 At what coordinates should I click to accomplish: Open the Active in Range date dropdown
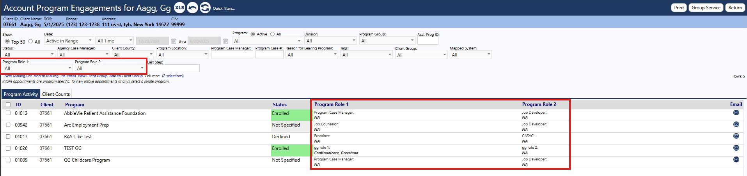[69, 40]
